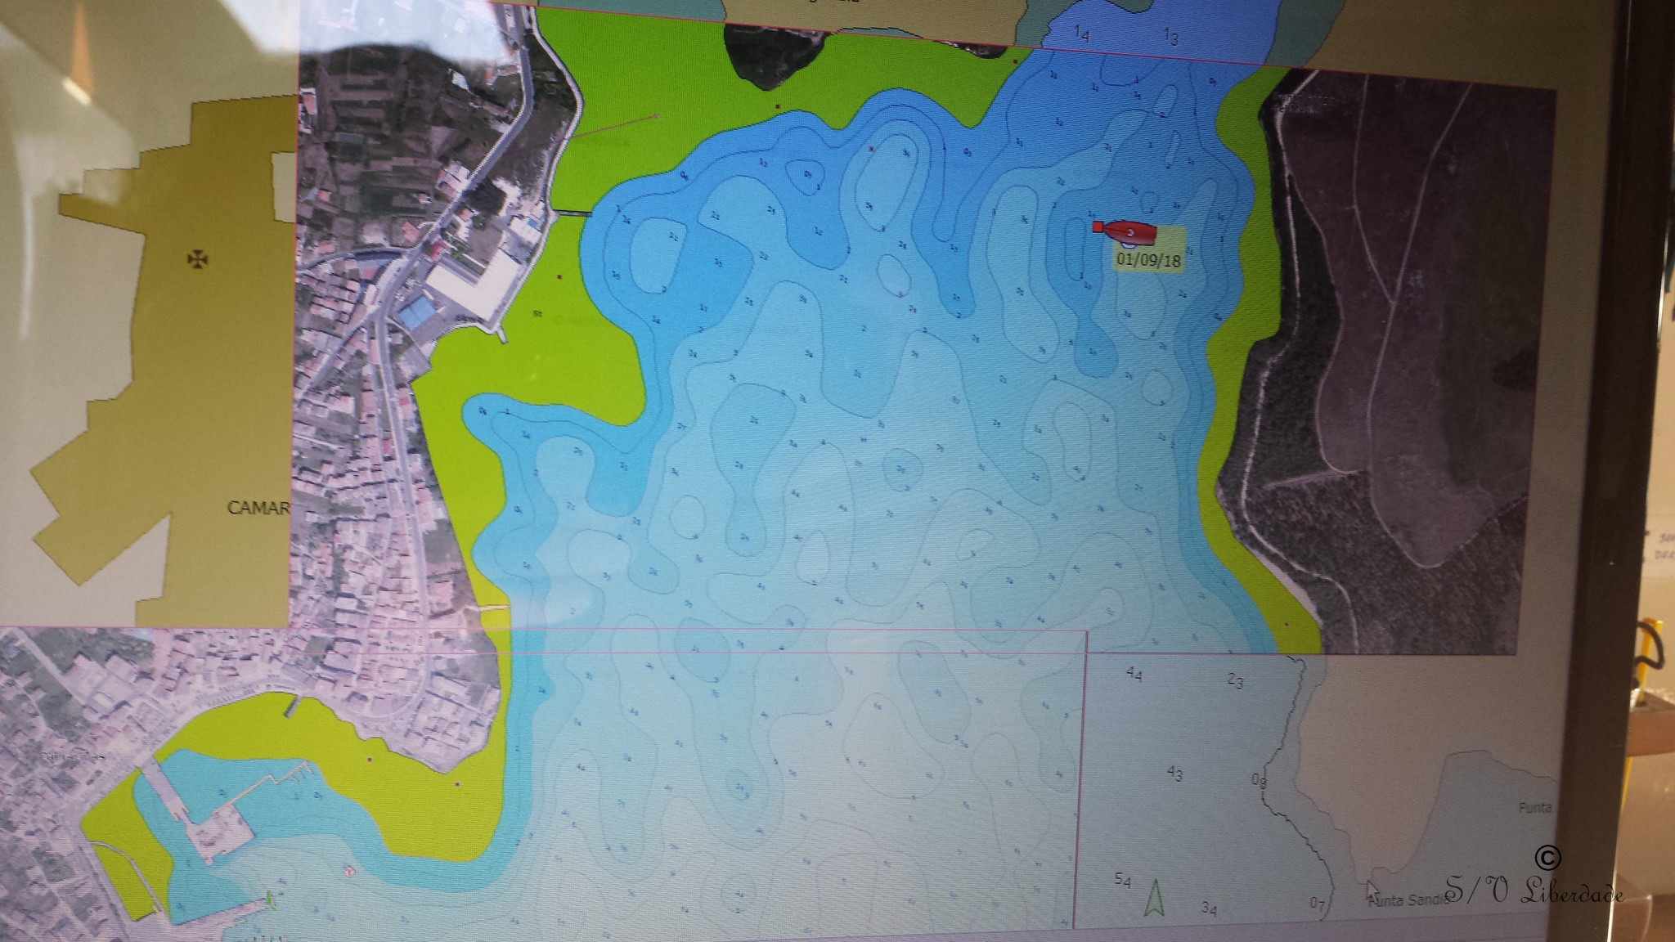Click the depth sounding 54 near north arrow
The width and height of the screenshot is (1675, 942).
[x=1123, y=881]
